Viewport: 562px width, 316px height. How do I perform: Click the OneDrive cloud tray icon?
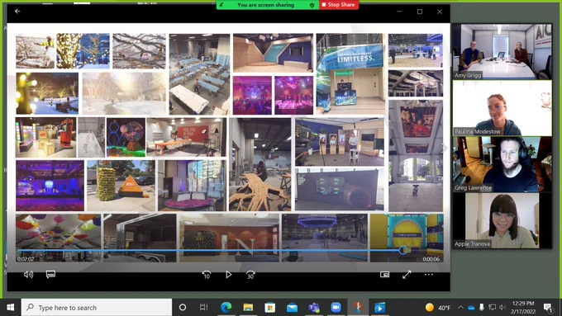[x=471, y=308]
